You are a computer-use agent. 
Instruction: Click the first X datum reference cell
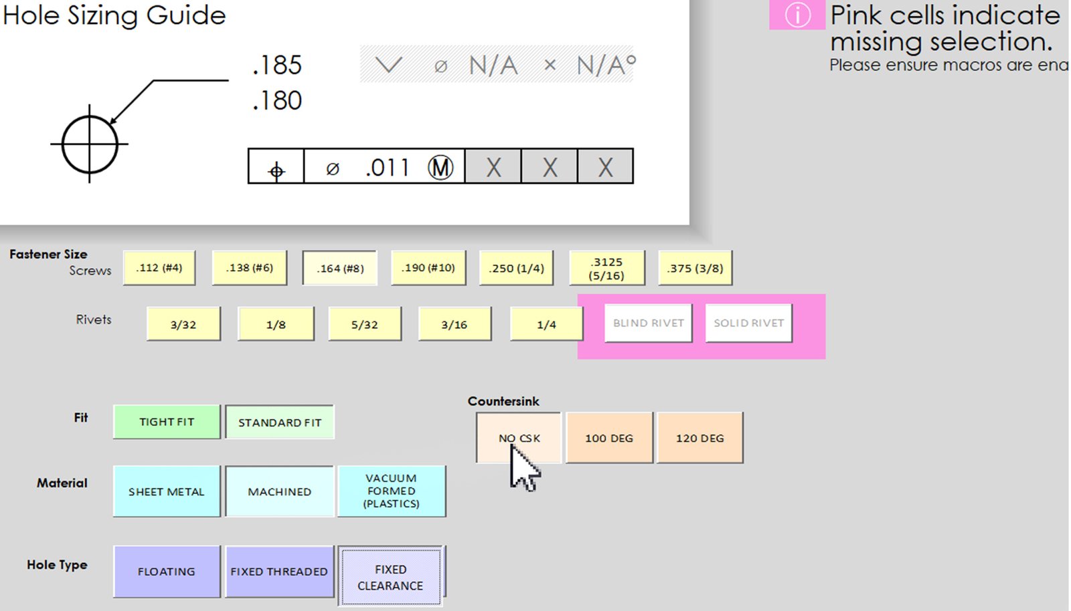[493, 166]
